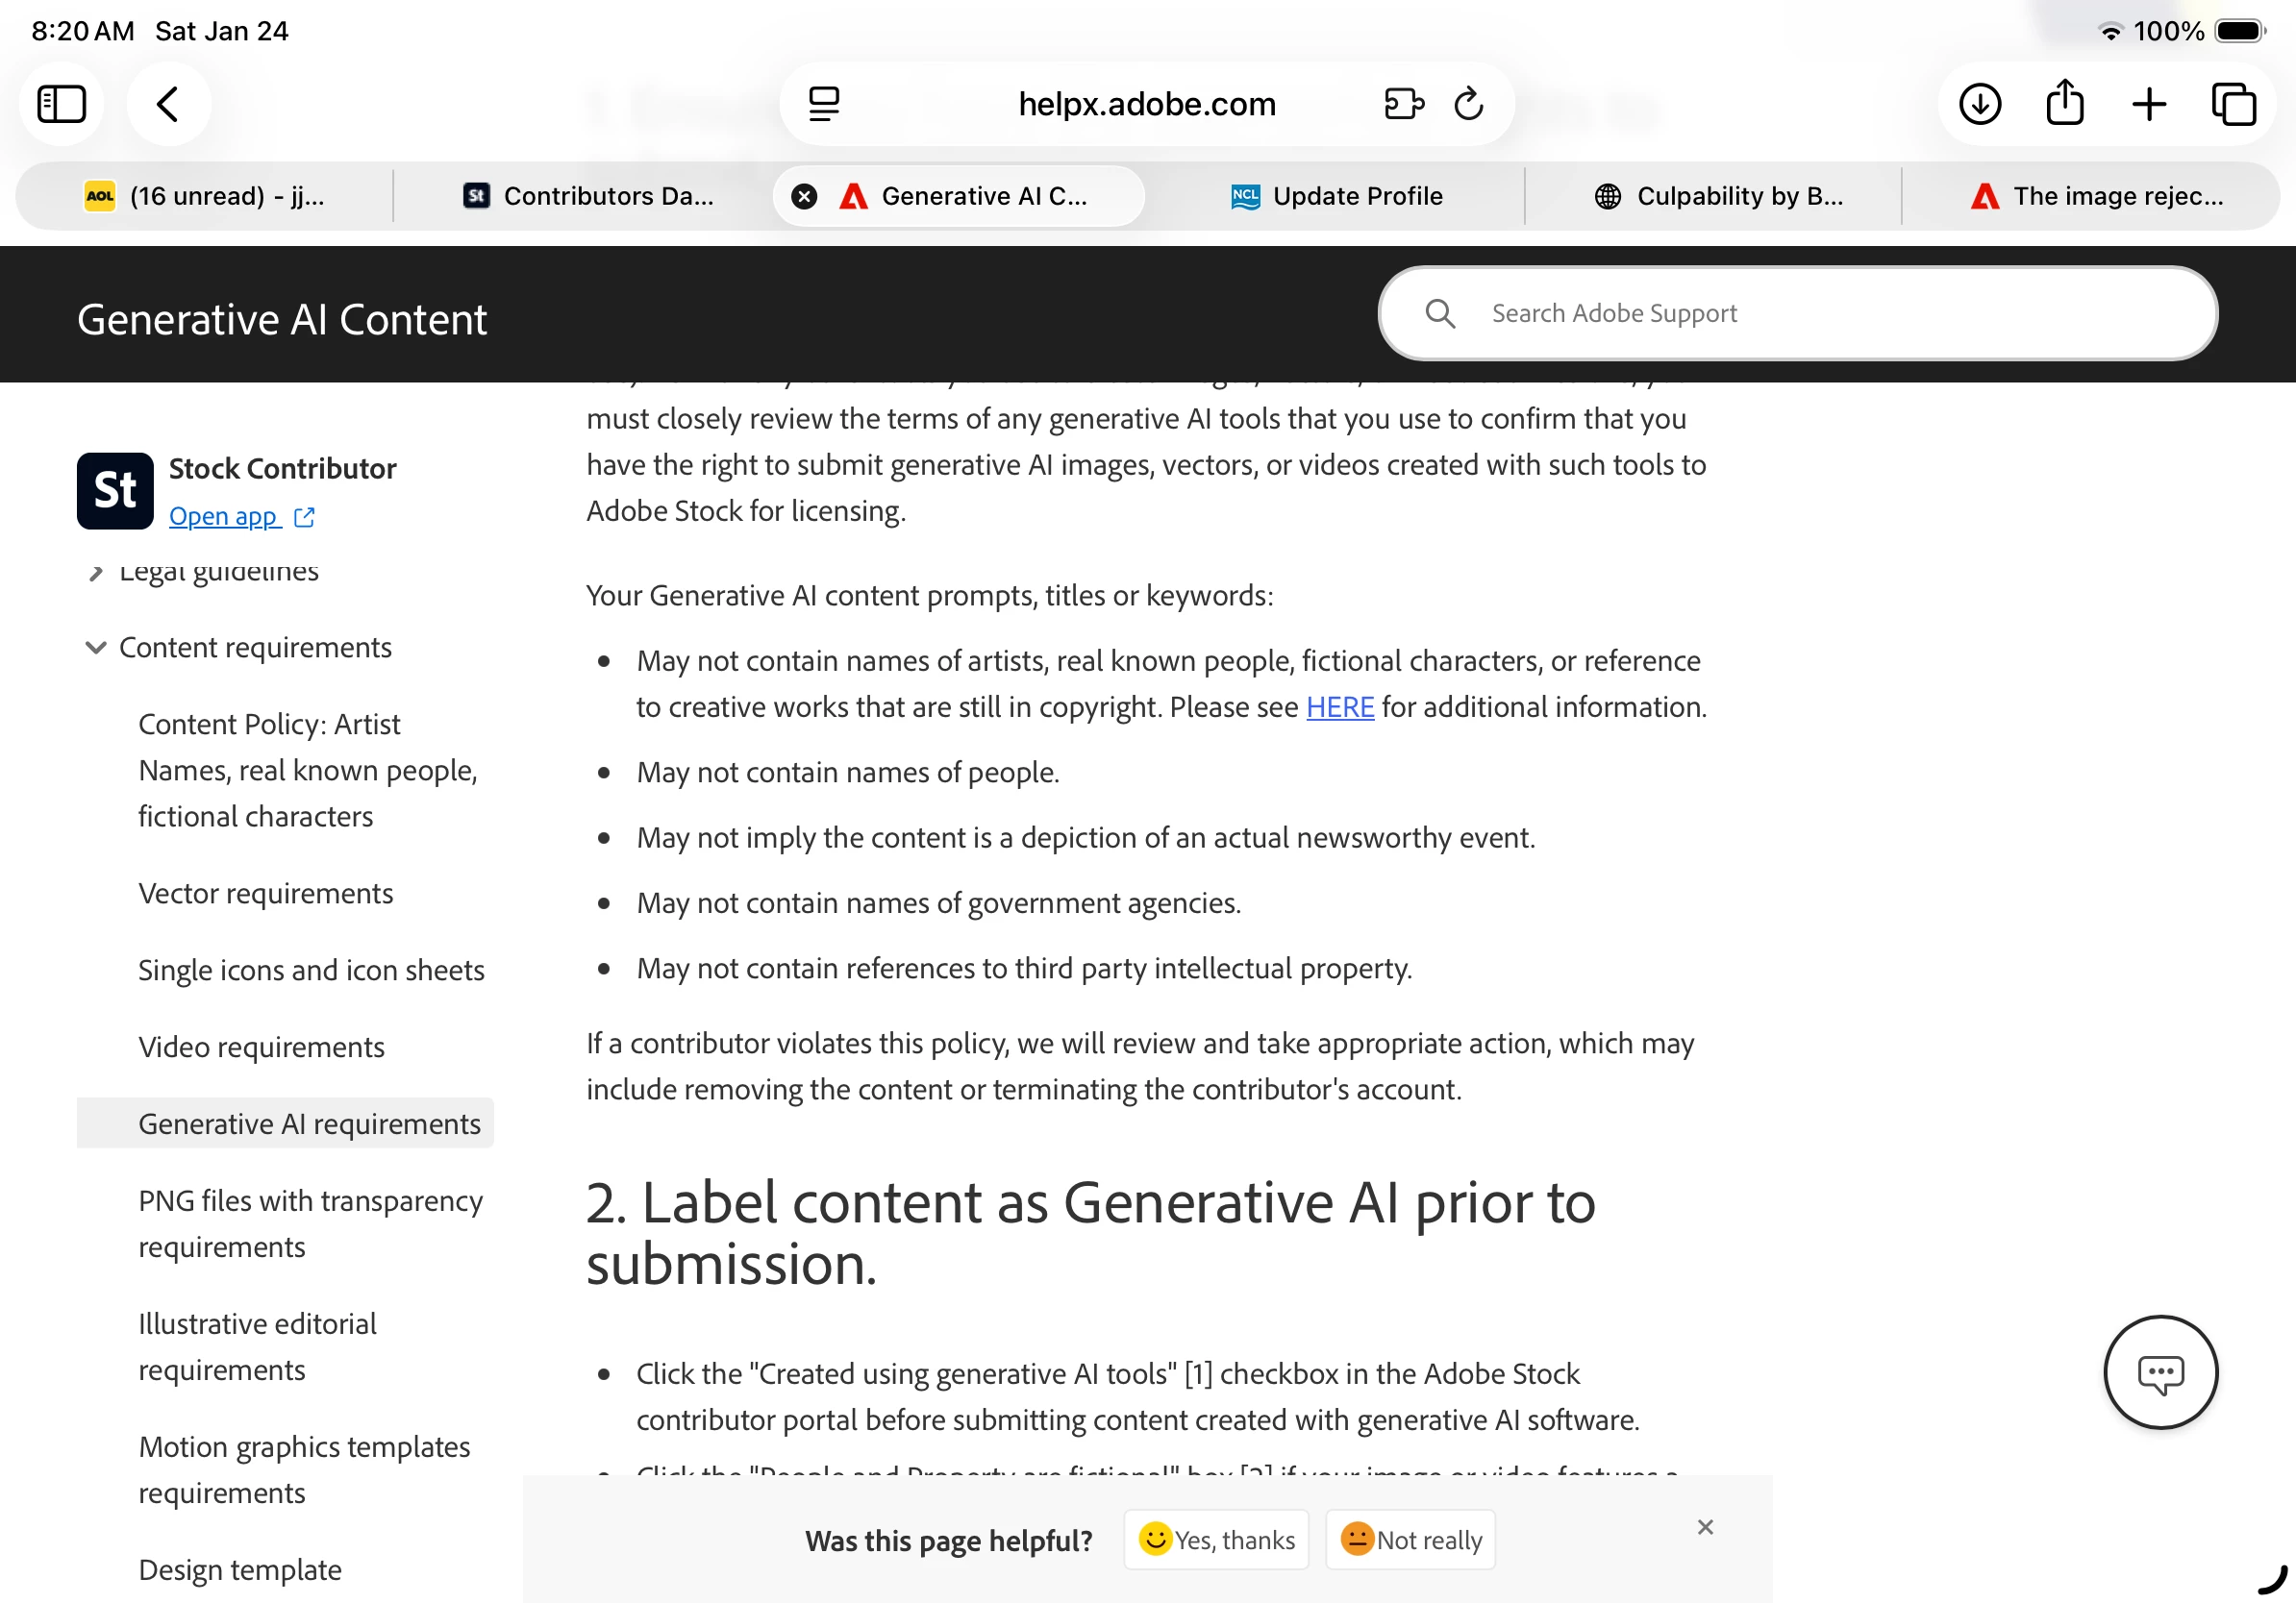
Task: Reload the helpx.adobe.com page
Action: [x=1468, y=104]
